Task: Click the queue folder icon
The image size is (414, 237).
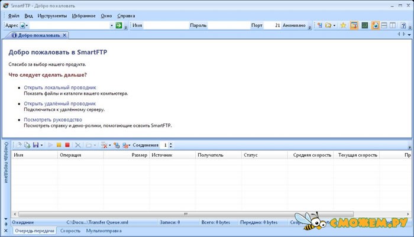Action: tap(89, 145)
